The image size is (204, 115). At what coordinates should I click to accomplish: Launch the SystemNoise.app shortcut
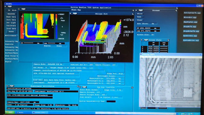(x=191, y=40)
